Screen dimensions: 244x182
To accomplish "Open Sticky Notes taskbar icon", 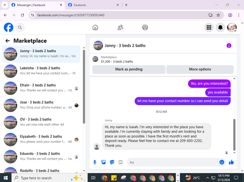I will 114,178.
